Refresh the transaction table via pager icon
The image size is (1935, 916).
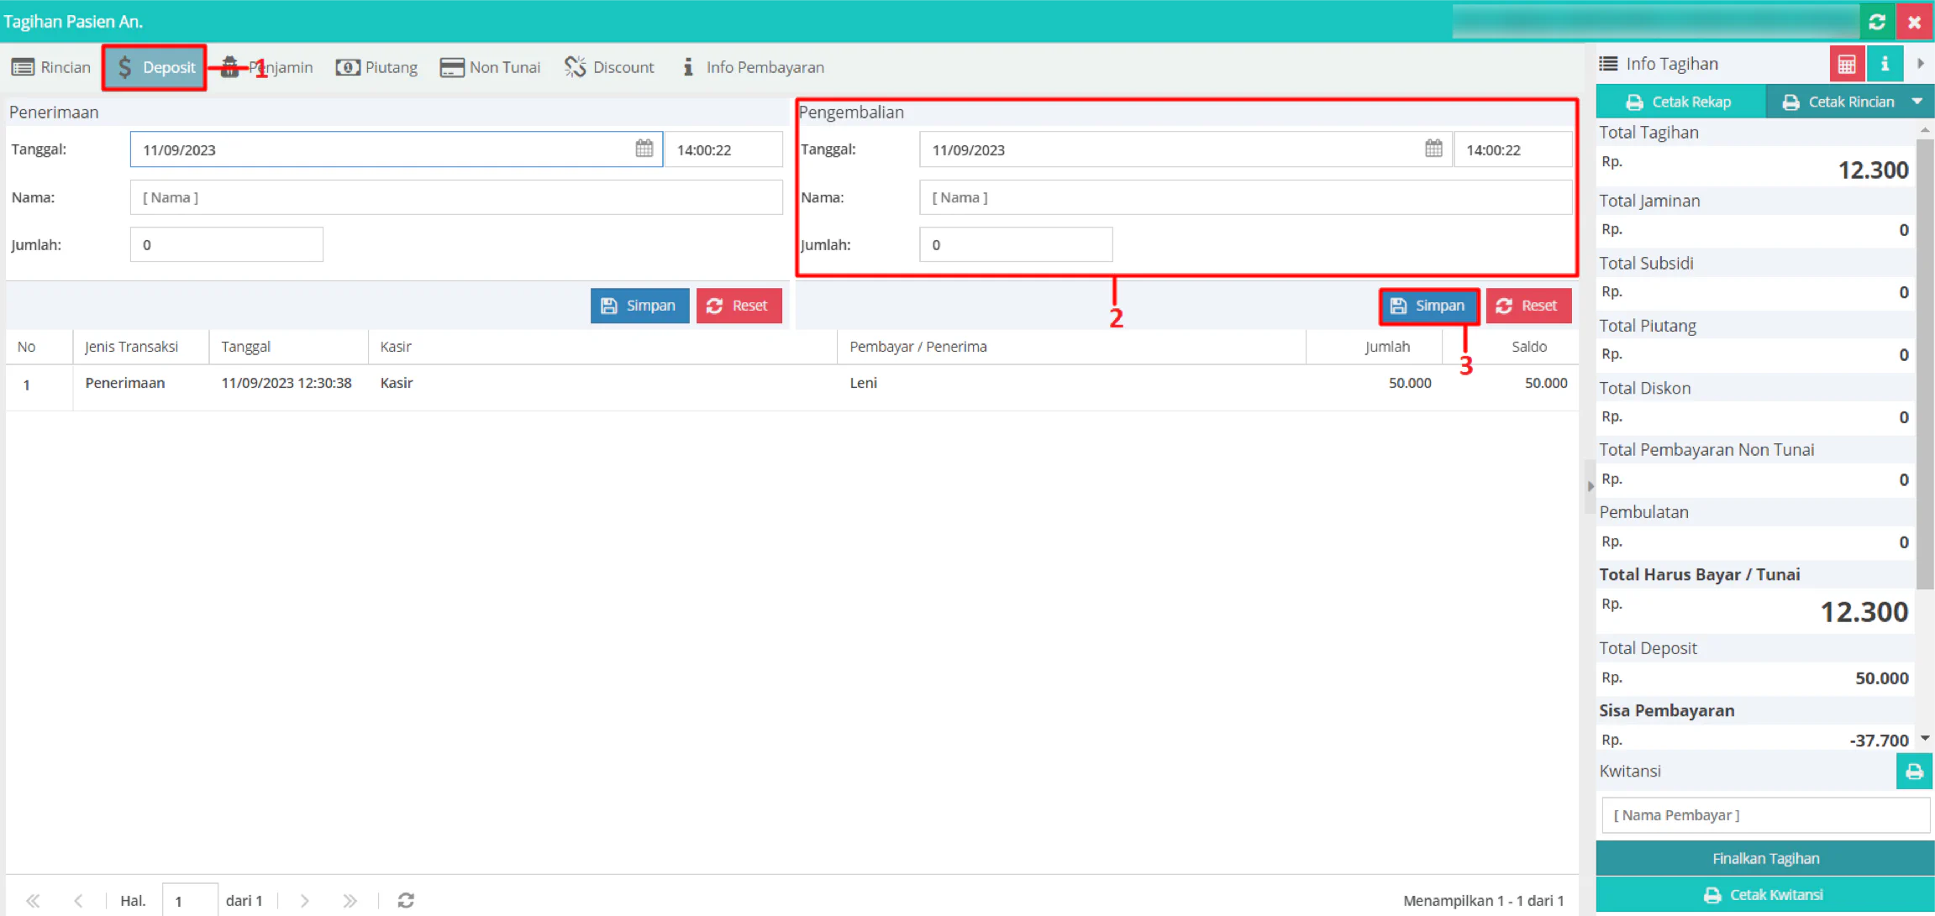(406, 901)
